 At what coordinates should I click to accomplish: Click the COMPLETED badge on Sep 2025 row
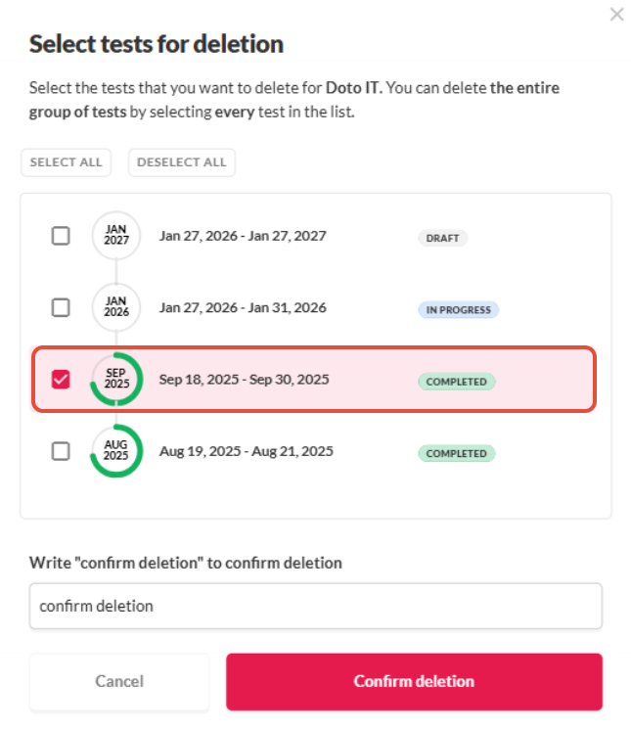point(457,382)
